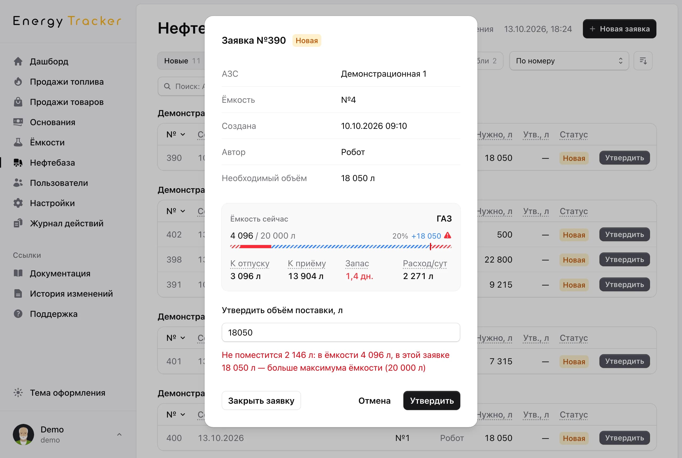Focus the delivery volume input field
The height and width of the screenshot is (458, 682).
tap(341, 332)
